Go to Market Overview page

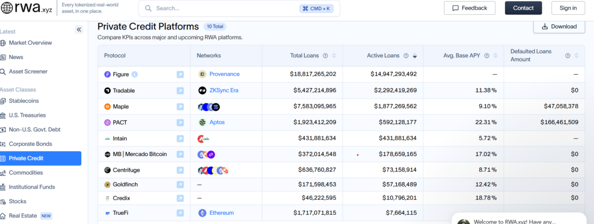pos(30,43)
